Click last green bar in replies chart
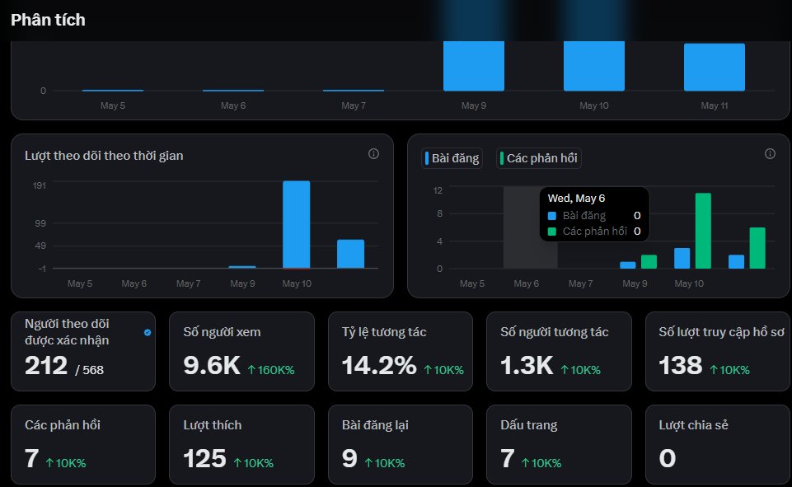 [x=757, y=247]
